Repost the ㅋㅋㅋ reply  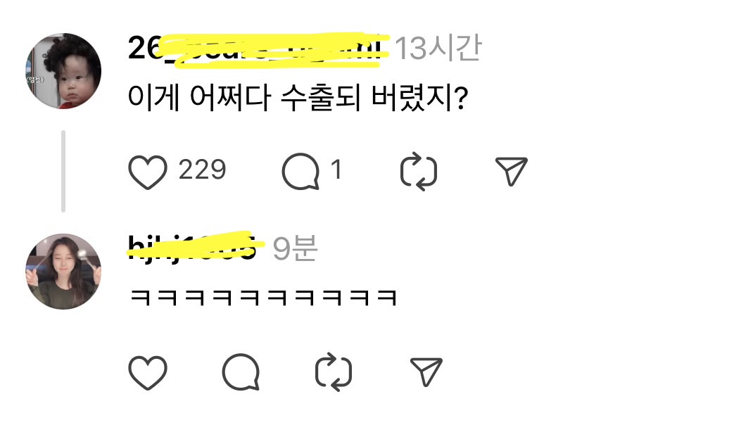coord(334,372)
